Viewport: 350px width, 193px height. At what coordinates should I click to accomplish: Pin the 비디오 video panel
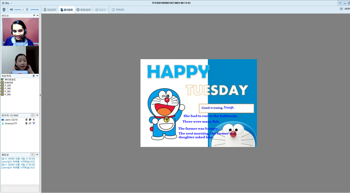(x=34, y=16)
